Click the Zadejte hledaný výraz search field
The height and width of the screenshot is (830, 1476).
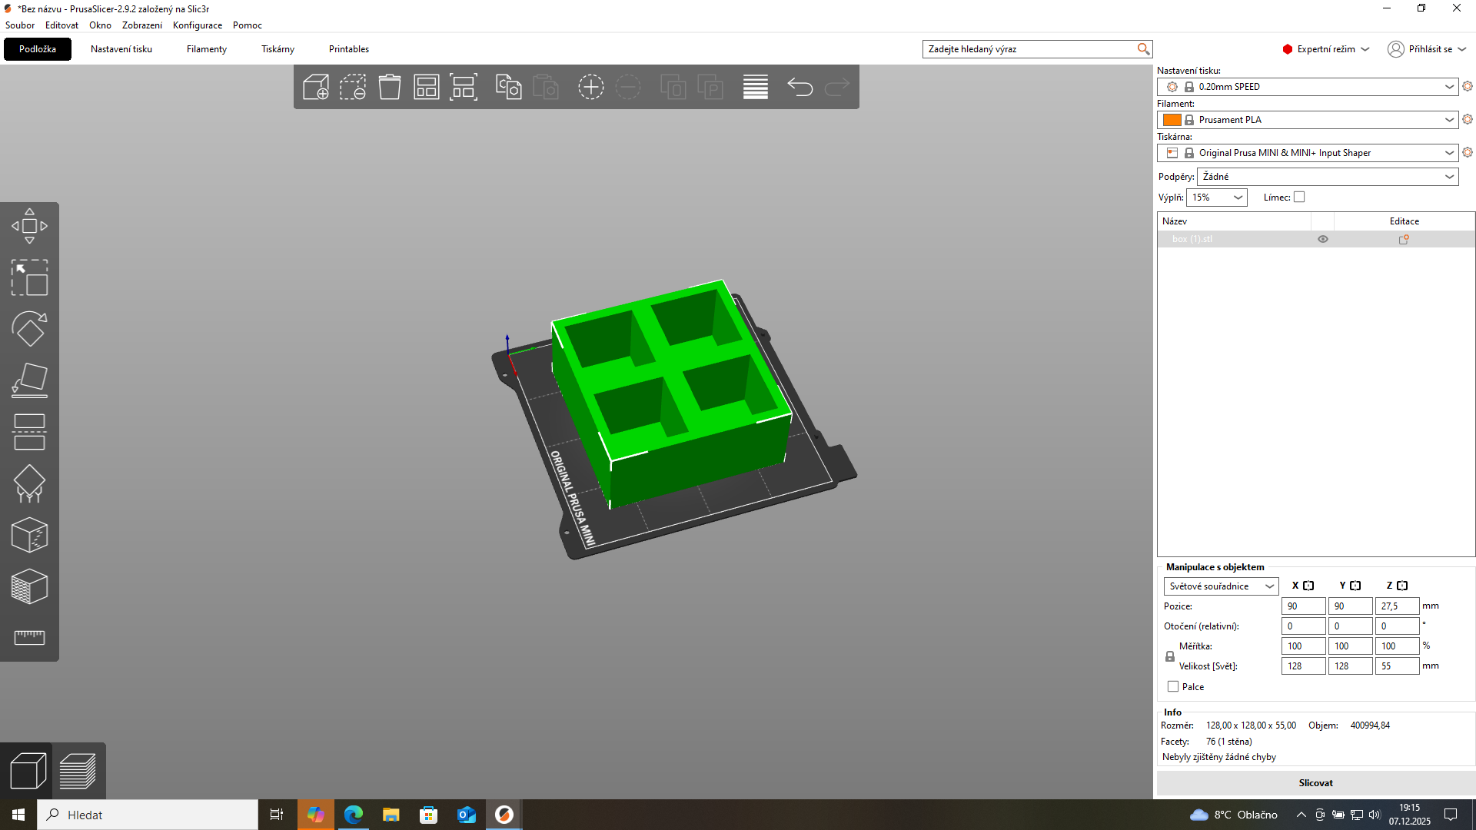(x=1030, y=49)
